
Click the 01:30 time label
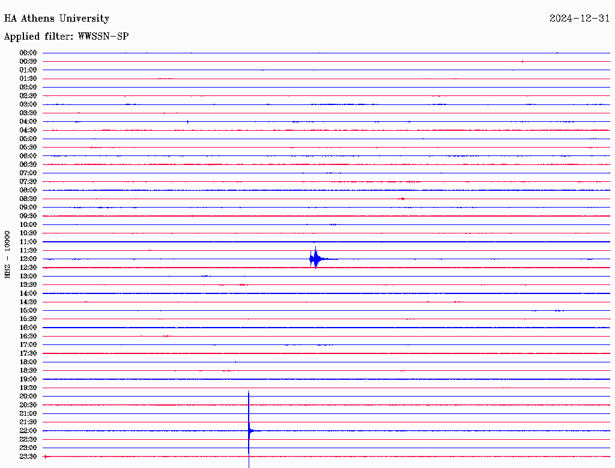click(28, 79)
